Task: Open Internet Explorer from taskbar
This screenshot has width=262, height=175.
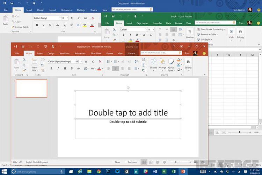Action: tap(80, 171)
